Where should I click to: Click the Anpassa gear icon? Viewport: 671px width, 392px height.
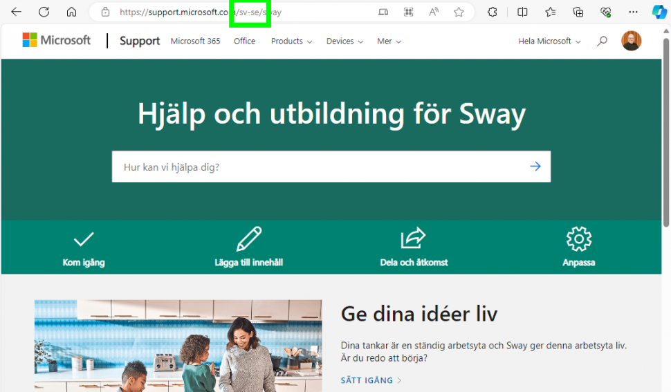click(578, 239)
